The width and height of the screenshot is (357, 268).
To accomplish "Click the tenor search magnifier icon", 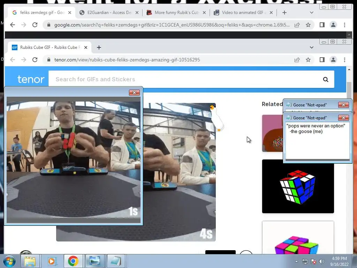I will 326,79.
